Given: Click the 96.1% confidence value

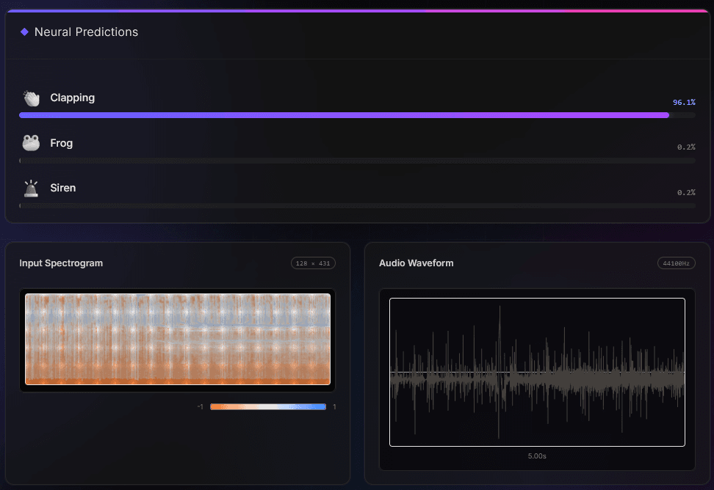Looking at the screenshot, I should (684, 102).
